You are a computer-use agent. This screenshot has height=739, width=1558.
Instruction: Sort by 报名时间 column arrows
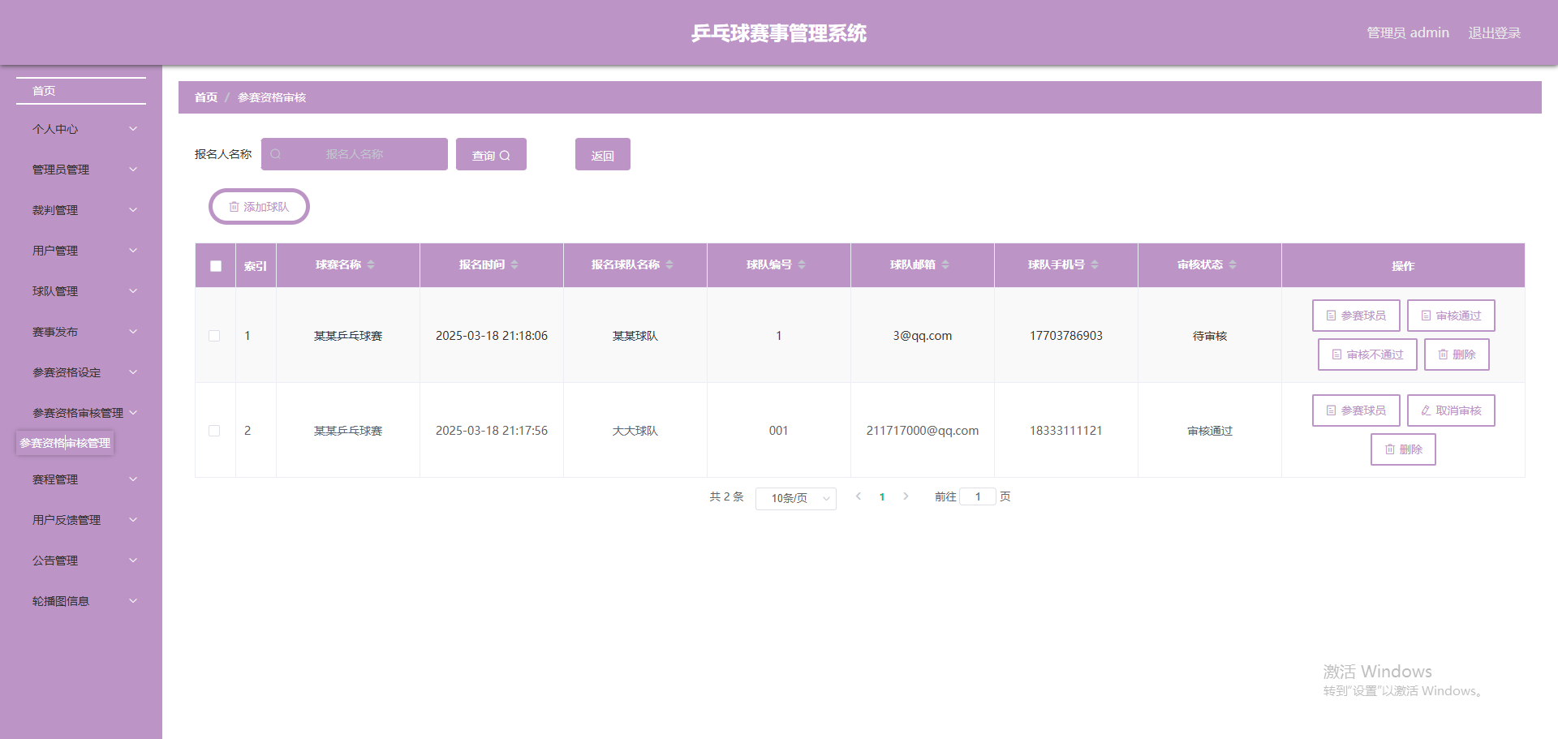coord(514,264)
